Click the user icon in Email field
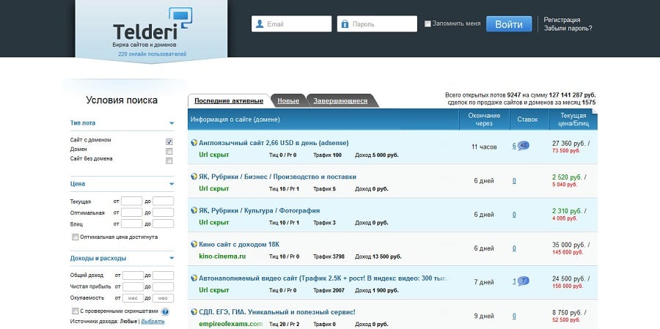 (259, 24)
